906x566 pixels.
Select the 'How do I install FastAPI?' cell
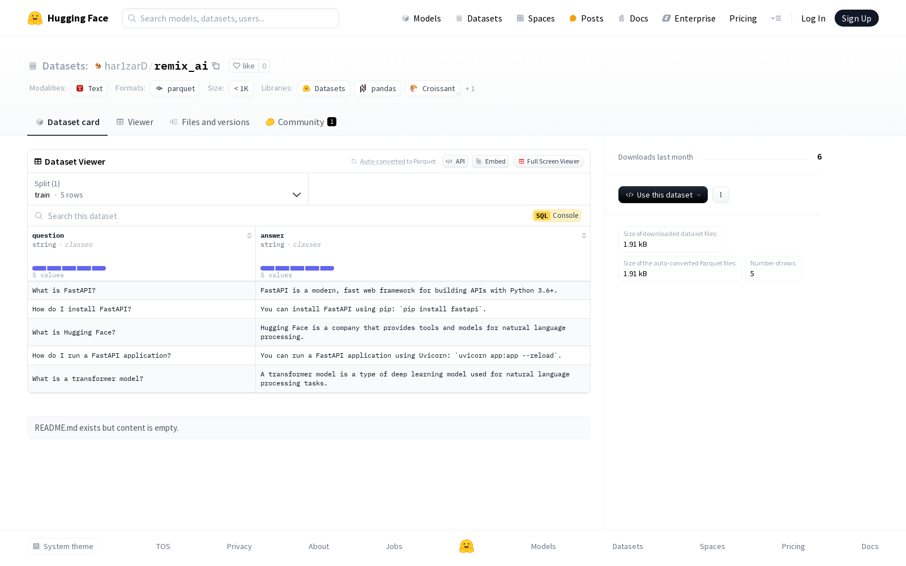142,309
